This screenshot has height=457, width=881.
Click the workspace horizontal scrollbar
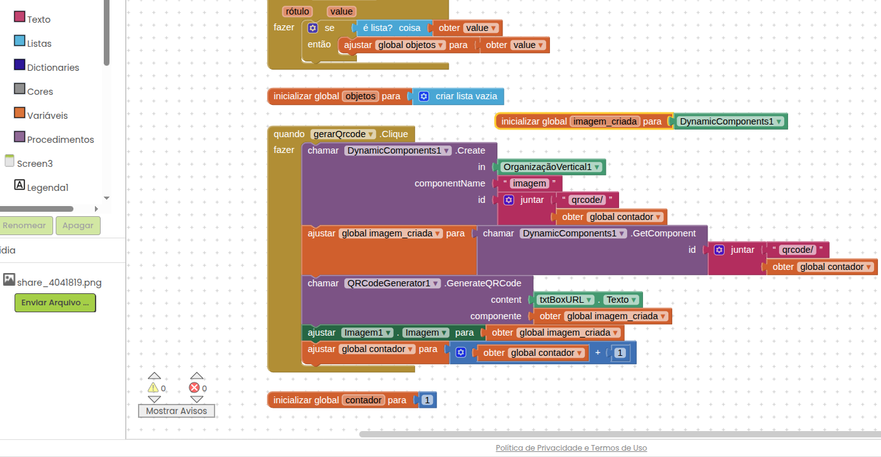coord(619,434)
